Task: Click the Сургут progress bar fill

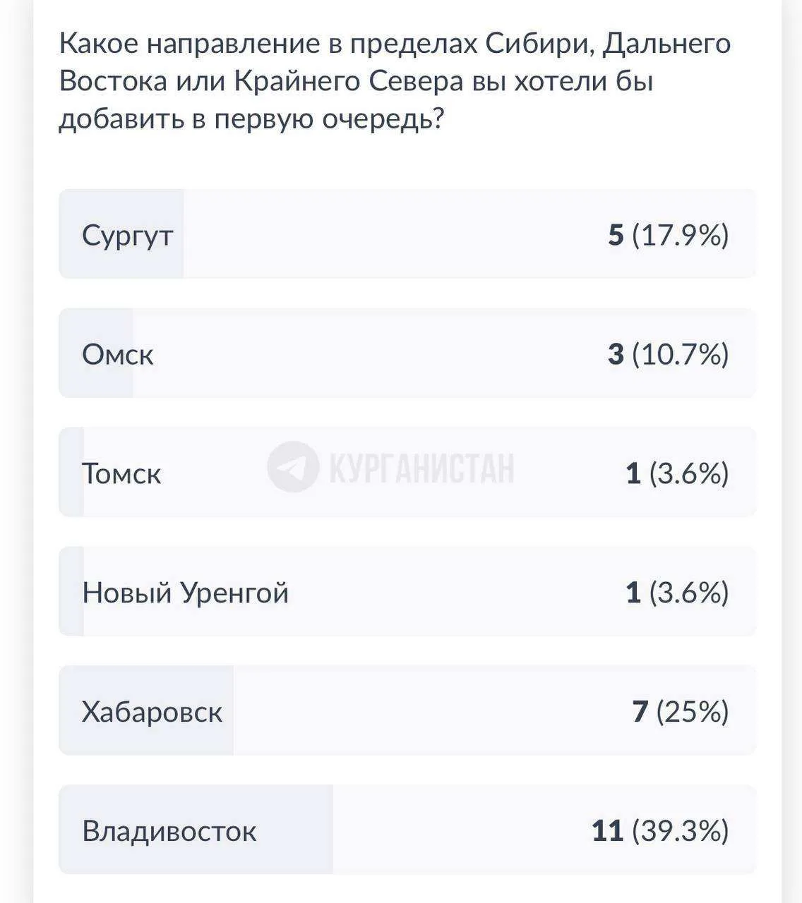Action: [x=121, y=234]
